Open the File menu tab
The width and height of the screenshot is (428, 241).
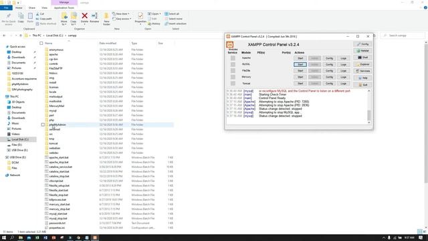pos(6,8)
